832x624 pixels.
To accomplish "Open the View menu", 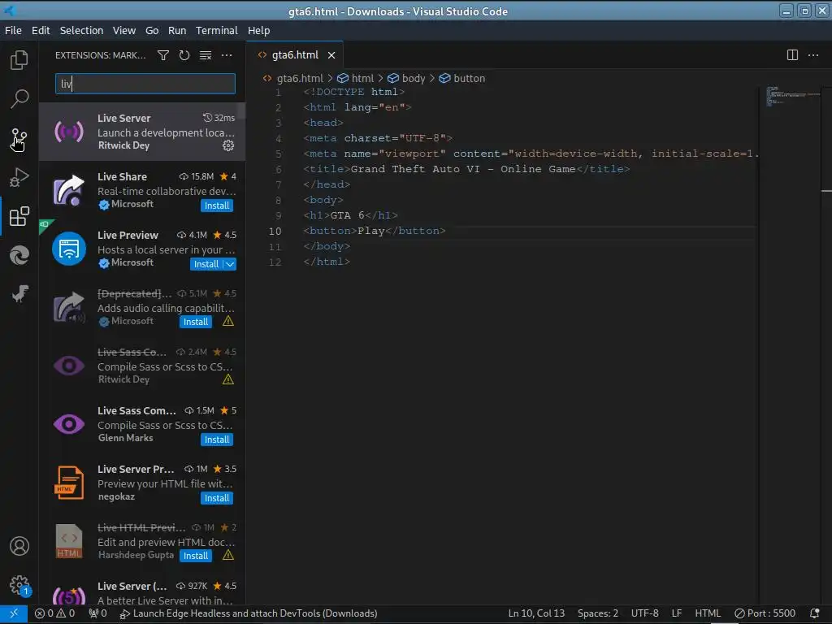I will tap(124, 31).
